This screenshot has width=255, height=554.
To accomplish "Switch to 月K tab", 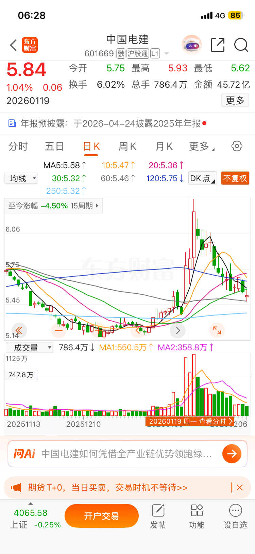I will (x=164, y=146).
